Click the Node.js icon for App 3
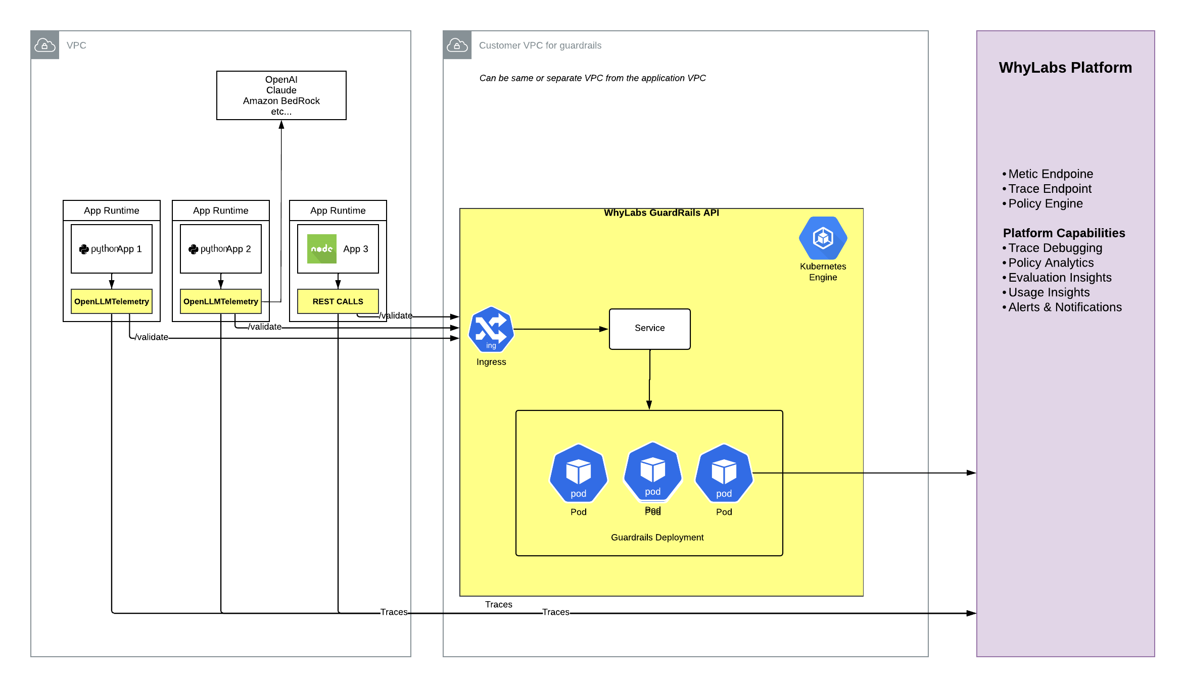Viewport: 1185px width, 687px height. [x=322, y=248]
